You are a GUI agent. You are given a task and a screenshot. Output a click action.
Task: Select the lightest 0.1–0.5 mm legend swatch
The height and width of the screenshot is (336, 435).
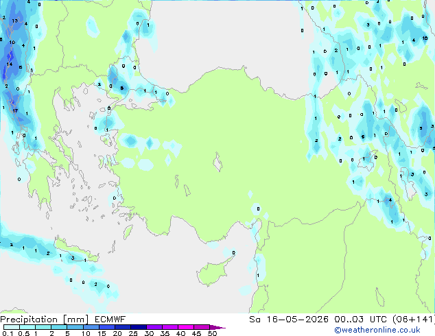click(12, 327)
